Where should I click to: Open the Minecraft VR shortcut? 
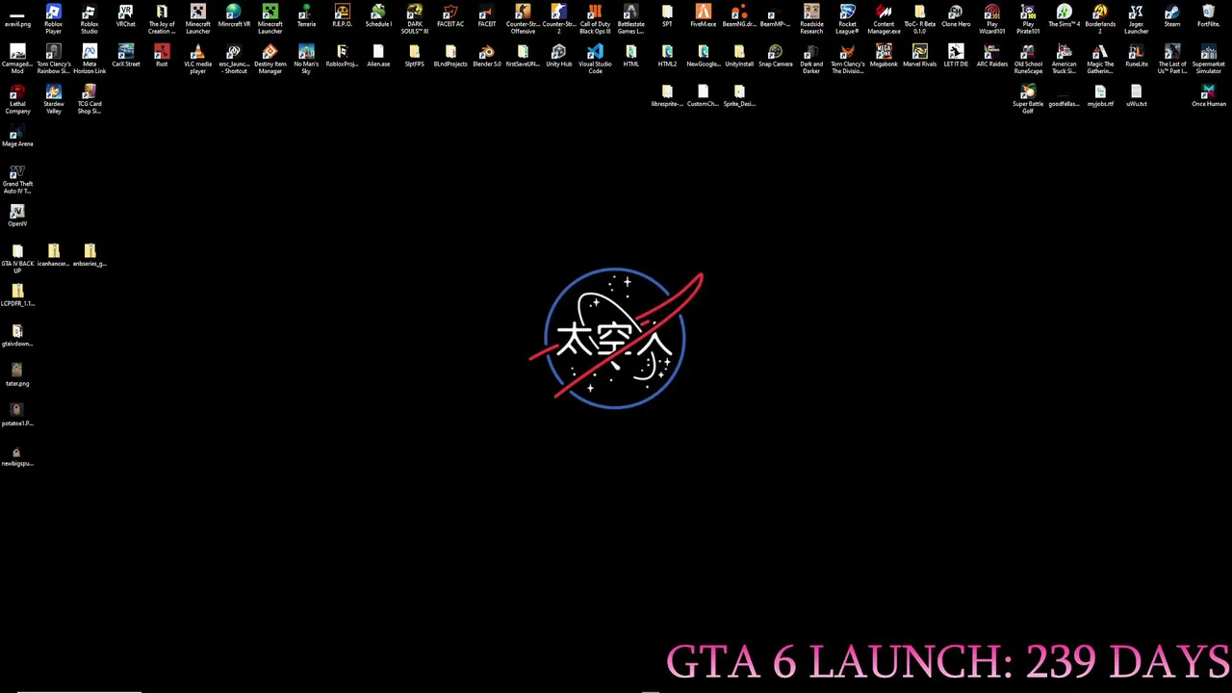234,16
